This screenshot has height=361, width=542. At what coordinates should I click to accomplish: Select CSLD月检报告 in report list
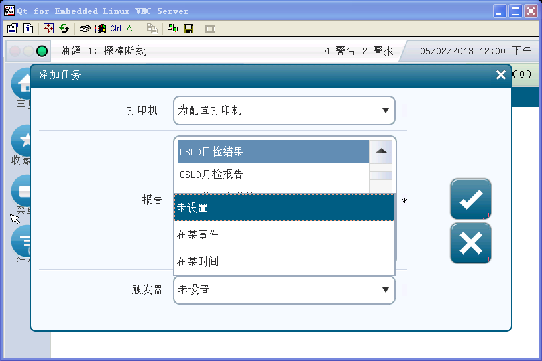272,175
